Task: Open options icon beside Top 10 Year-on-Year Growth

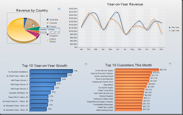Action: [x=86, y=64]
